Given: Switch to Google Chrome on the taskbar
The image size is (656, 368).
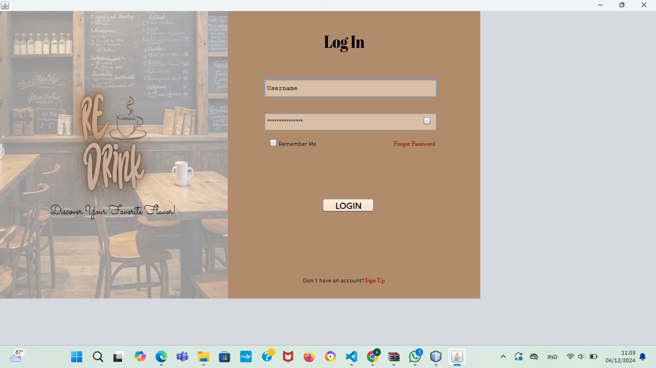Looking at the screenshot, I should click(373, 357).
